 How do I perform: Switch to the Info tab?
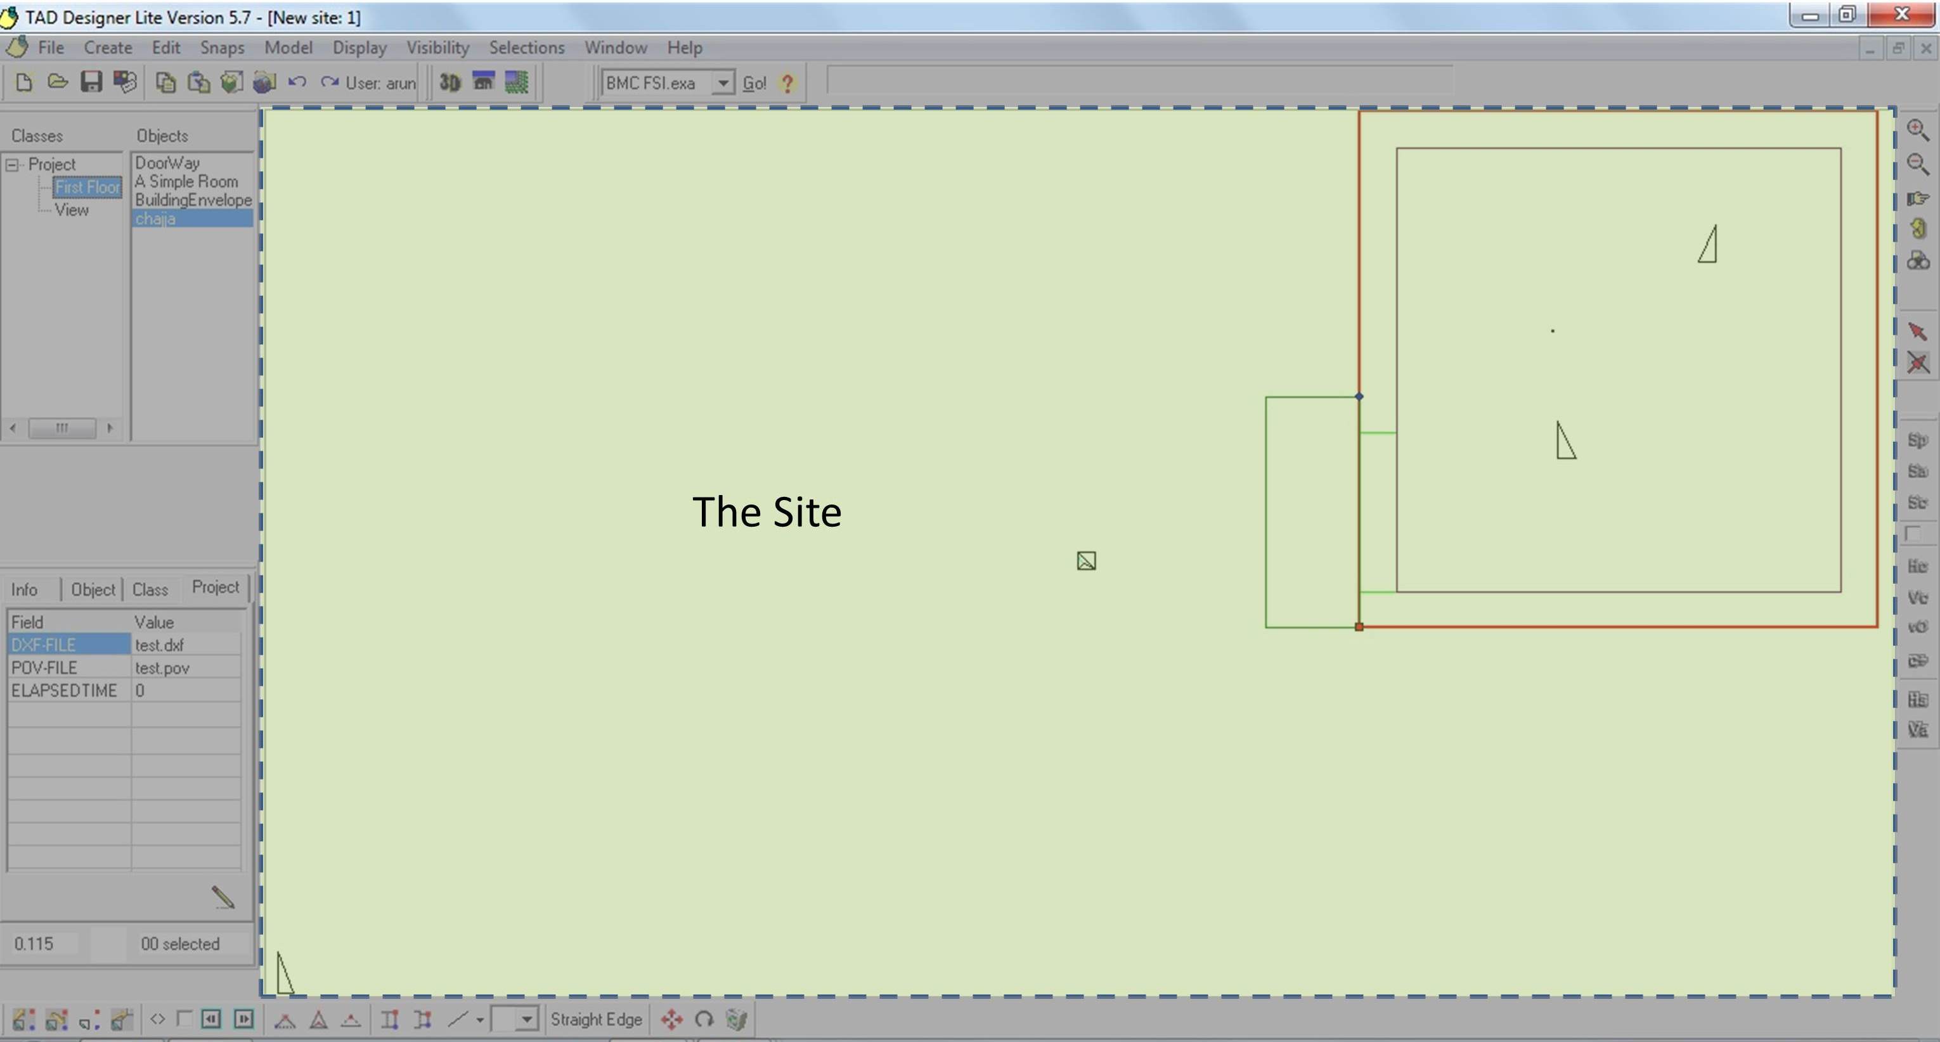[x=24, y=589]
